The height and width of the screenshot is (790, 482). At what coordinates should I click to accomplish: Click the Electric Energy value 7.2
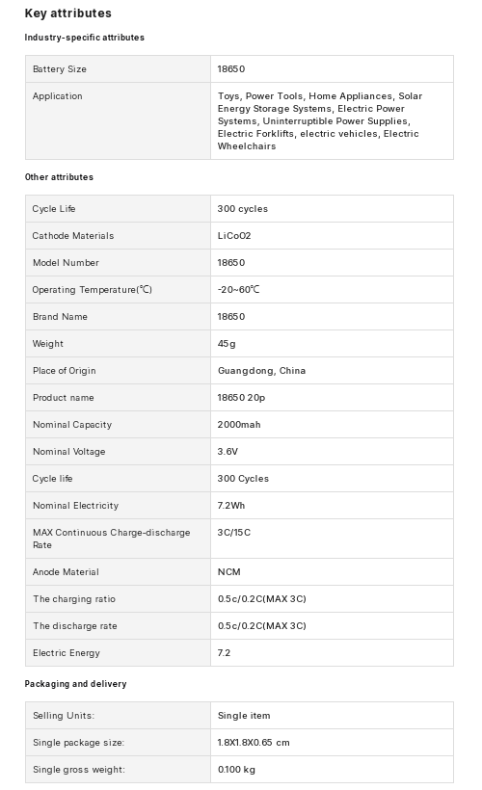pos(224,653)
